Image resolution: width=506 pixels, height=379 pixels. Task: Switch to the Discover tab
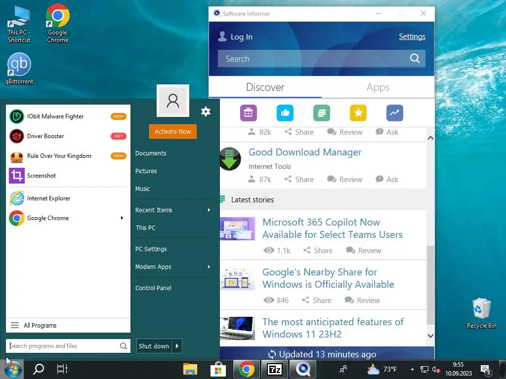[x=265, y=87]
